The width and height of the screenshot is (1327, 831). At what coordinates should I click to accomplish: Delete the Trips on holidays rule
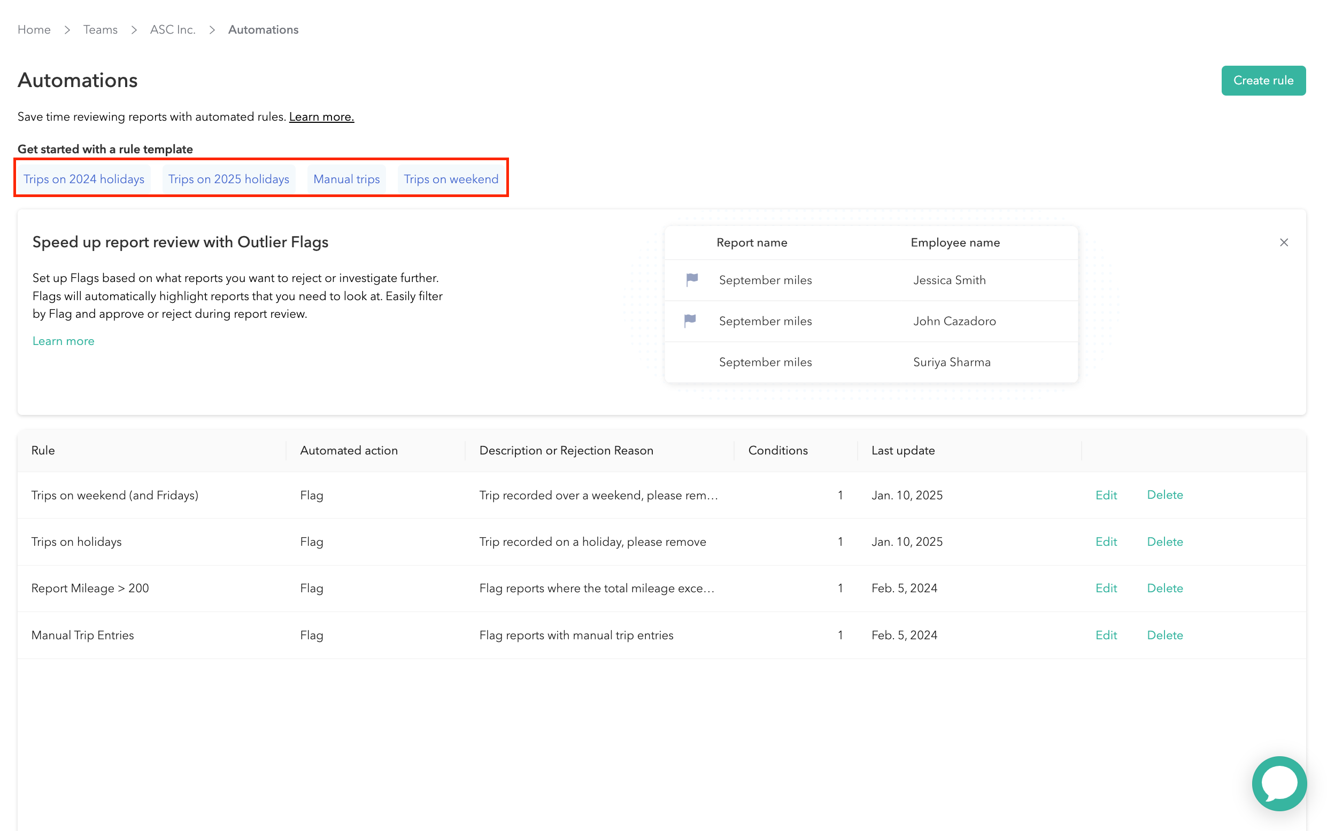click(1164, 542)
